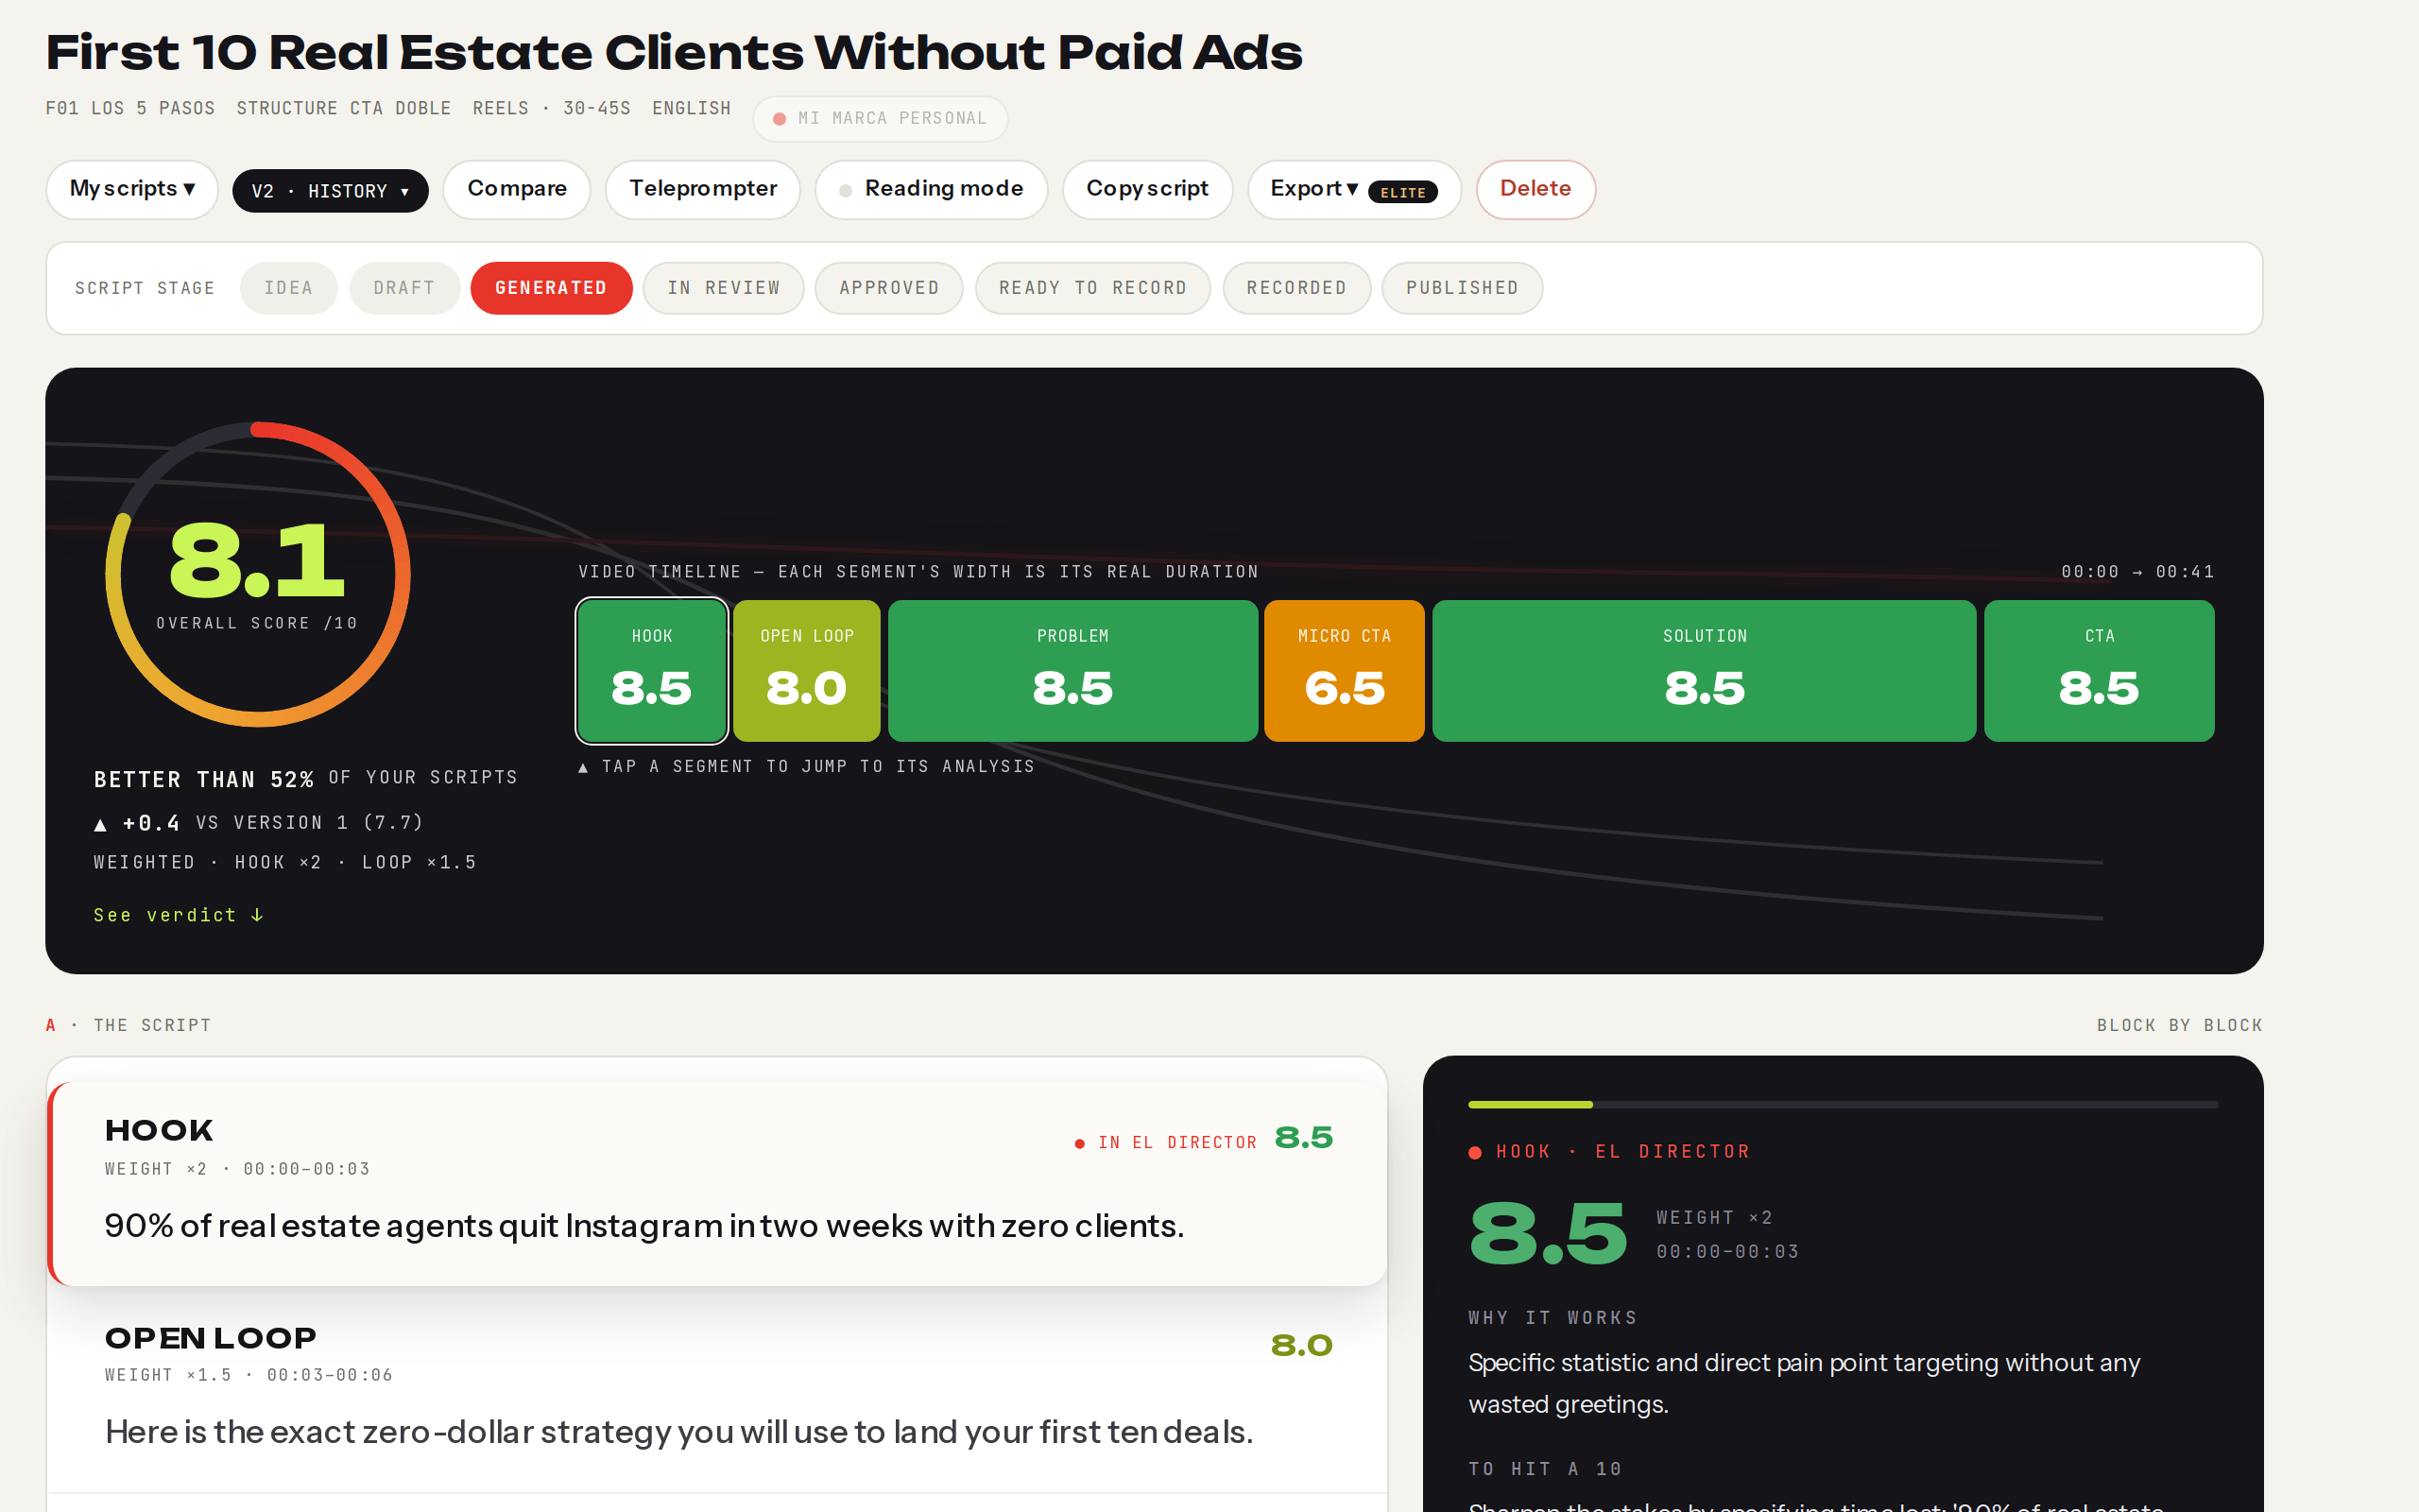Jump to the Hook timeline segment
This screenshot has width=2419, height=1512.
tap(652, 671)
